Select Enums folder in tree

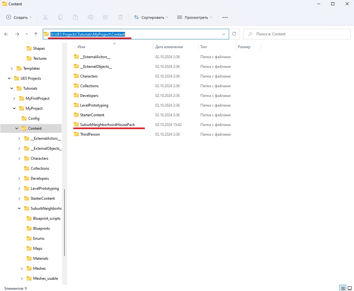[x=39, y=238]
